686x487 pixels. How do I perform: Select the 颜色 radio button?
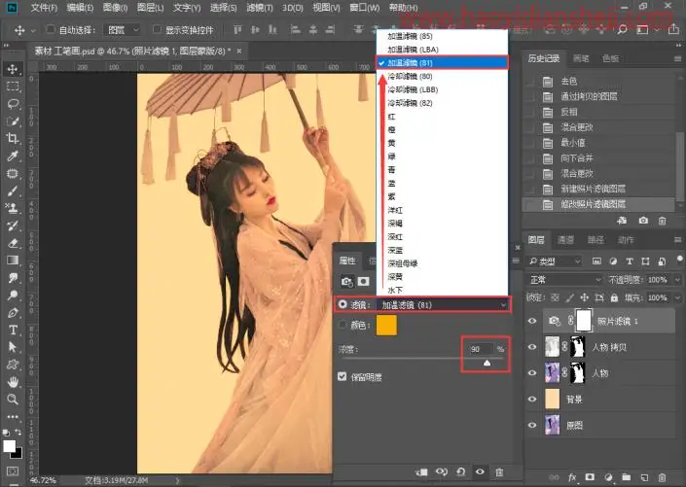coord(343,325)
